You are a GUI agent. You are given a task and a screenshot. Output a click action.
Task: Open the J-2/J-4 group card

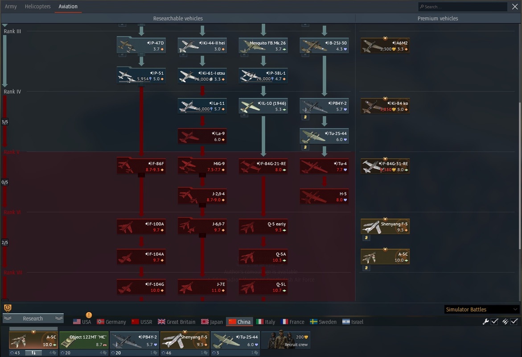coord(202,196)
